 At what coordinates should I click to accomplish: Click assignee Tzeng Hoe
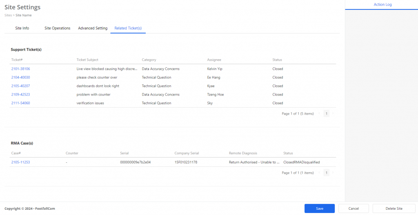[216, 94]
